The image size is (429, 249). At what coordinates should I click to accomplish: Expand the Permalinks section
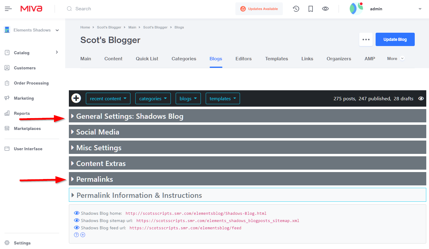94,179
